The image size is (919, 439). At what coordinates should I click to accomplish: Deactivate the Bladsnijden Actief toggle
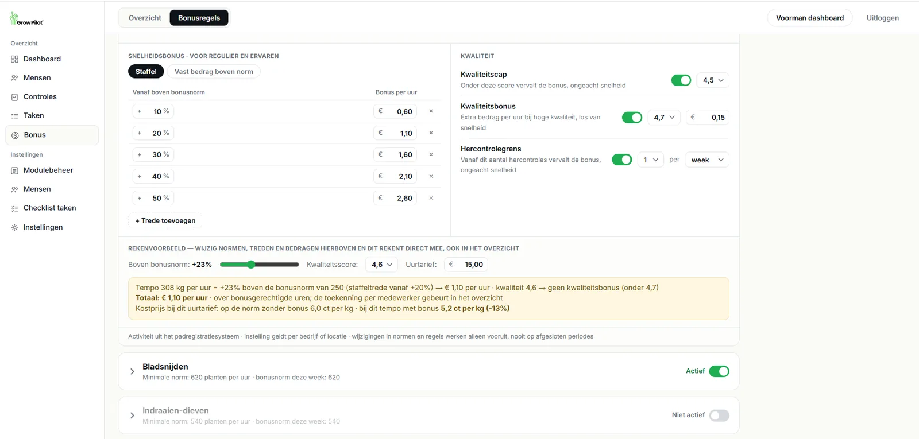[719, 371]
